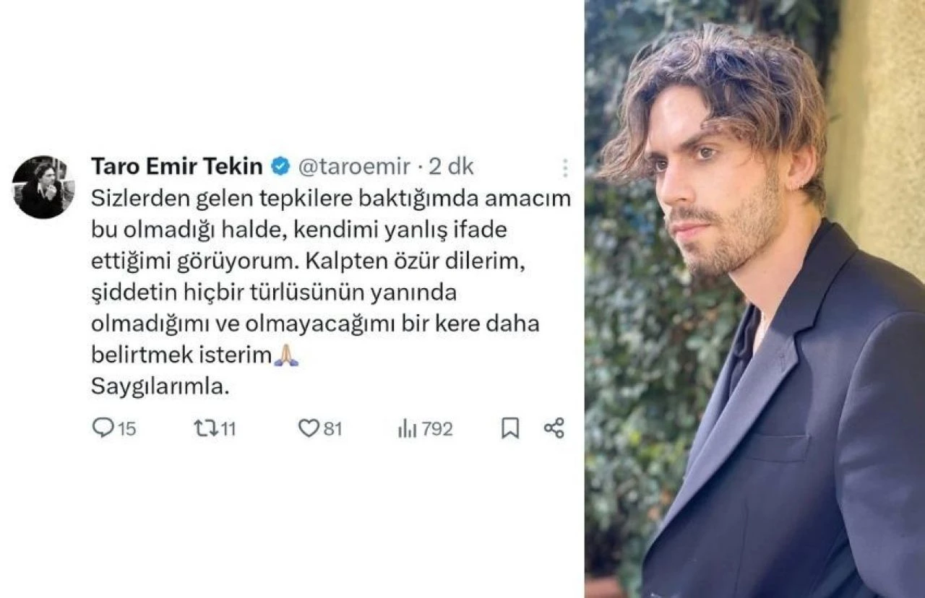Open the photo of the man in blazer
925x598 pixels.
tap(754, 299)
